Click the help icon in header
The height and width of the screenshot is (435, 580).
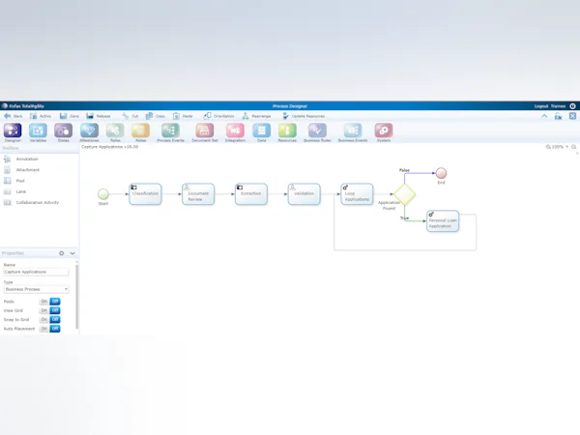(x=572, y=106)
